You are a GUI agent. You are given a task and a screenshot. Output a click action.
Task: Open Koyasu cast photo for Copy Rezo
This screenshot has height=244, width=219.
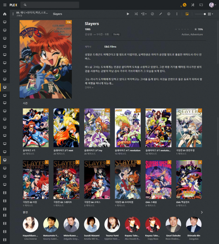(153, 224)
